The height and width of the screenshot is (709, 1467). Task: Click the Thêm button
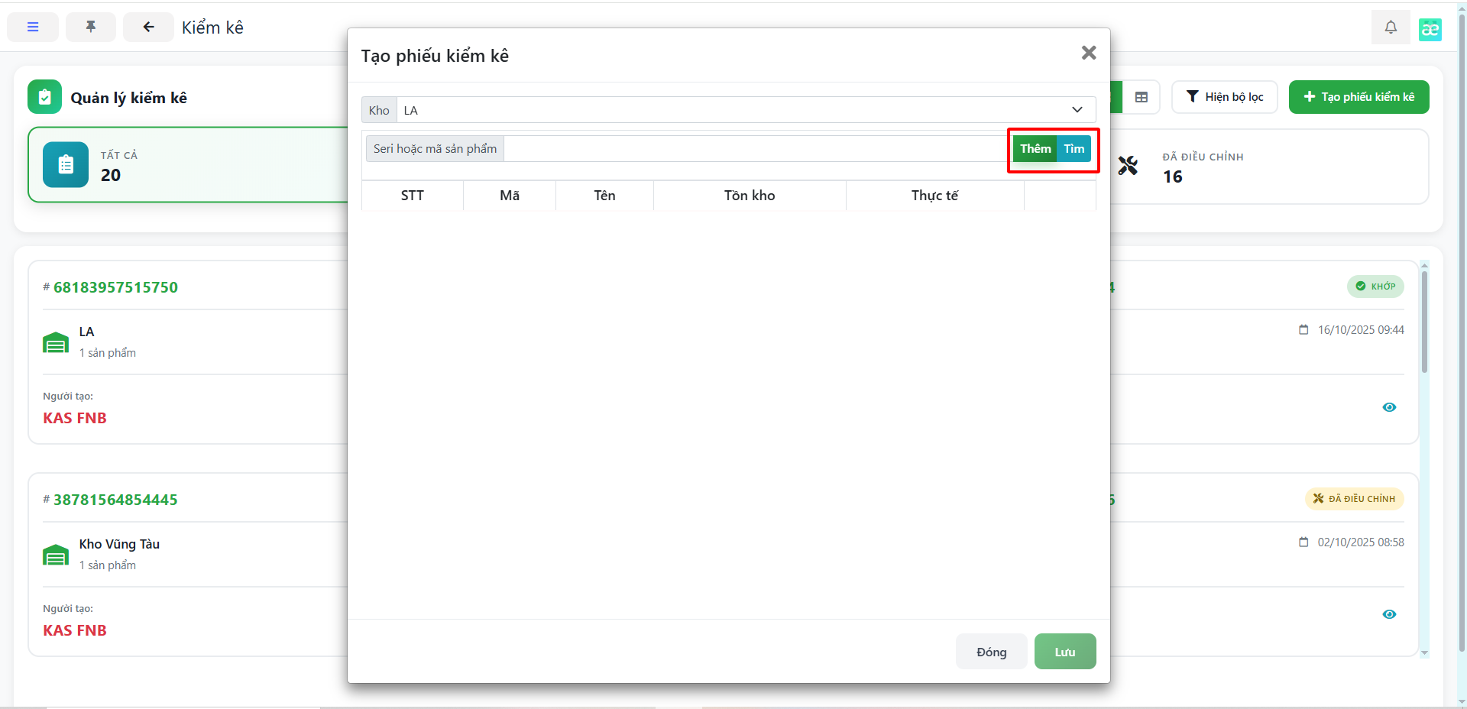1035,149
